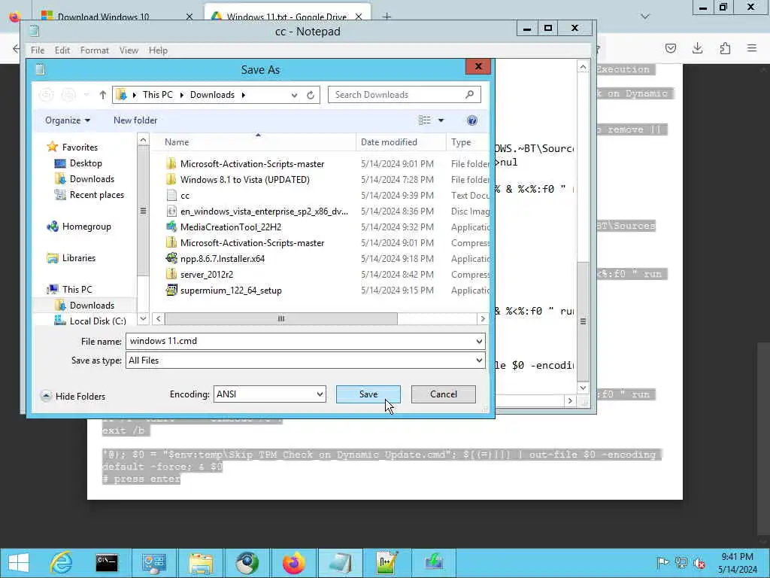Open File Explorer from taskbar
Screen dimensions: 770x578
[200, 563]
